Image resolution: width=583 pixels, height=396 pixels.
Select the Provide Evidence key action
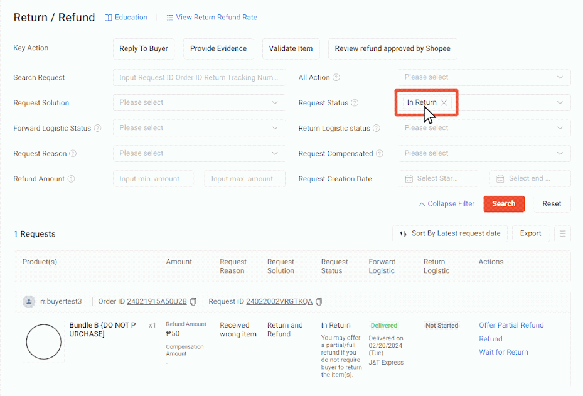click(218, 49)
